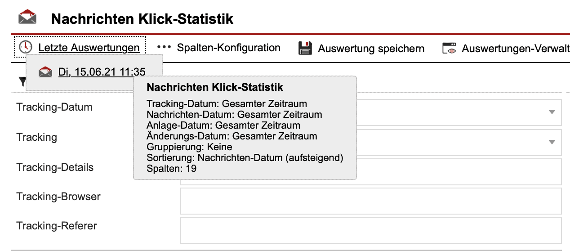The width and height of the screenshot is (570, 251).
Task: Click the clock icon for Letzte Auswertungen
Action: [x=26, y=47]
